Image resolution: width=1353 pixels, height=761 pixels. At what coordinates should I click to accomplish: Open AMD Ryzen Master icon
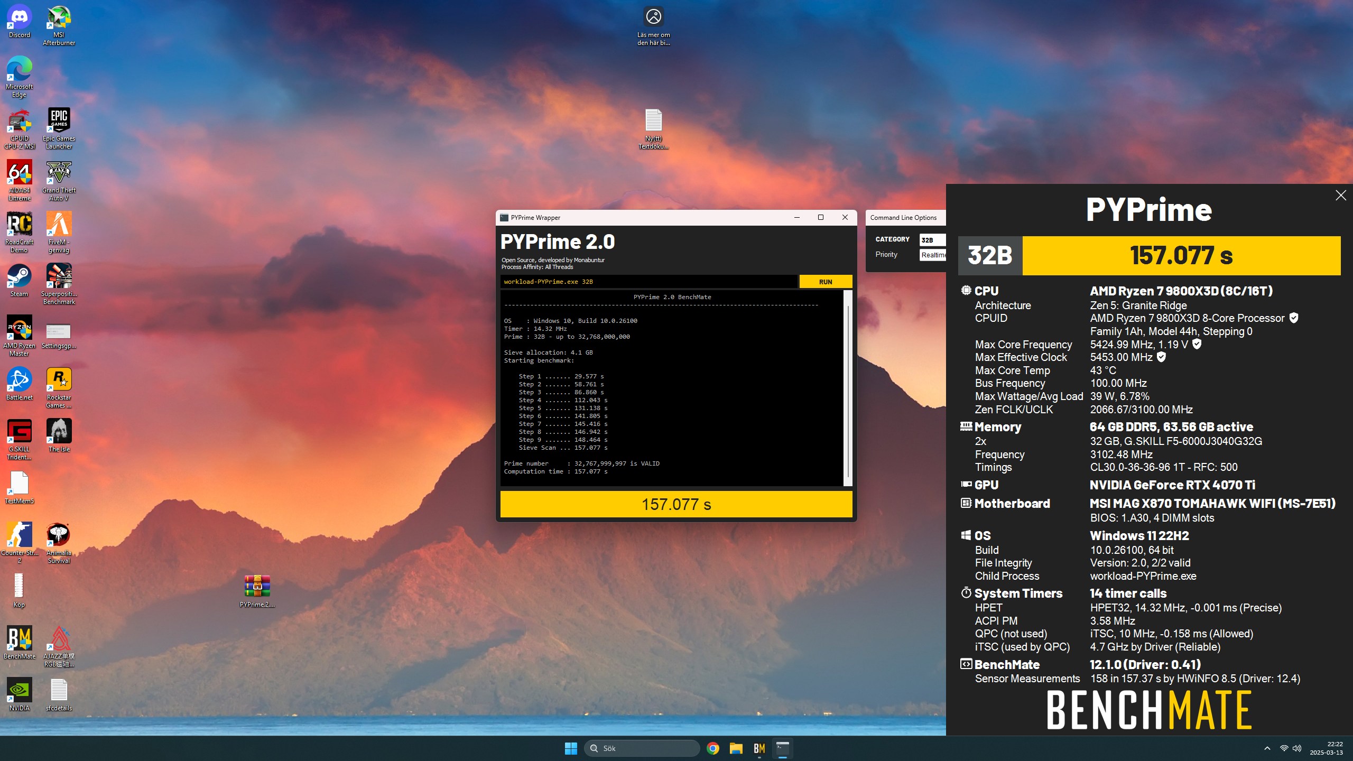click(x=20, y=337)
